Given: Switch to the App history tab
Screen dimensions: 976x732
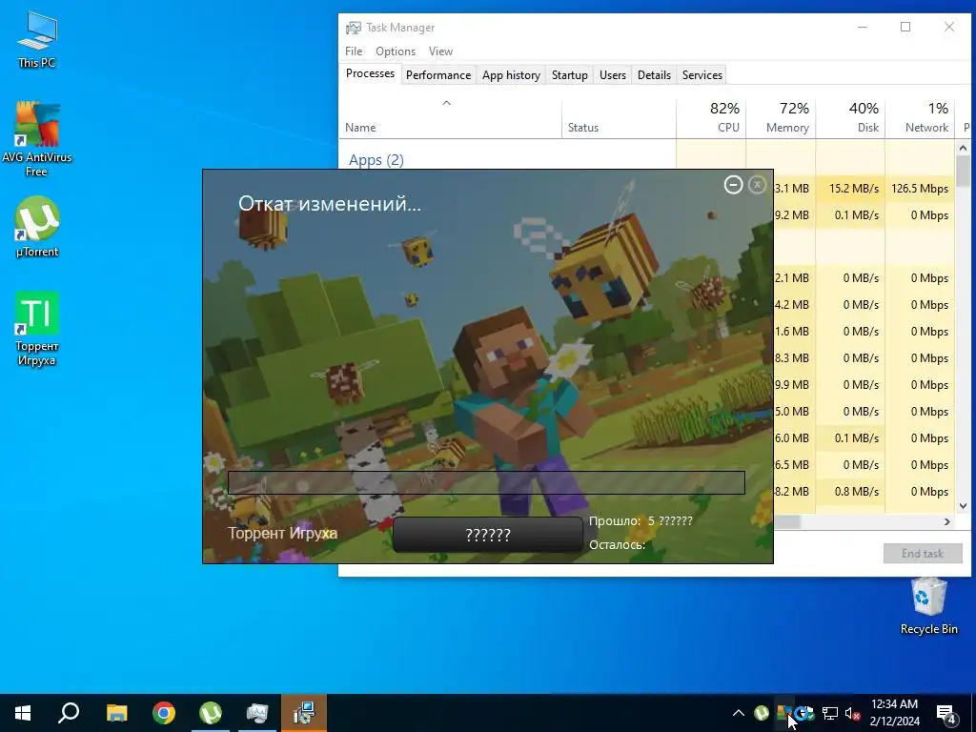Looking at the screenshot, I should coord(511,74).
